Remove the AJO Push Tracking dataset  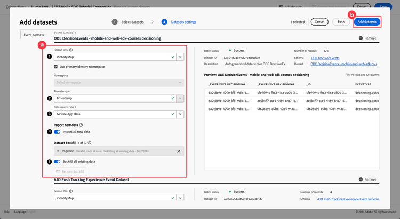[367, 179]
